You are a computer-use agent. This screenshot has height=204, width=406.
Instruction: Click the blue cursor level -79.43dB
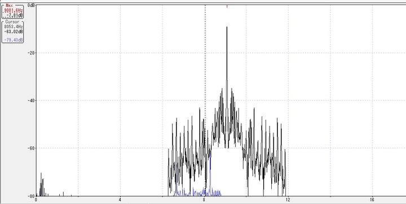pyautogui.click(x=14, y=40)
